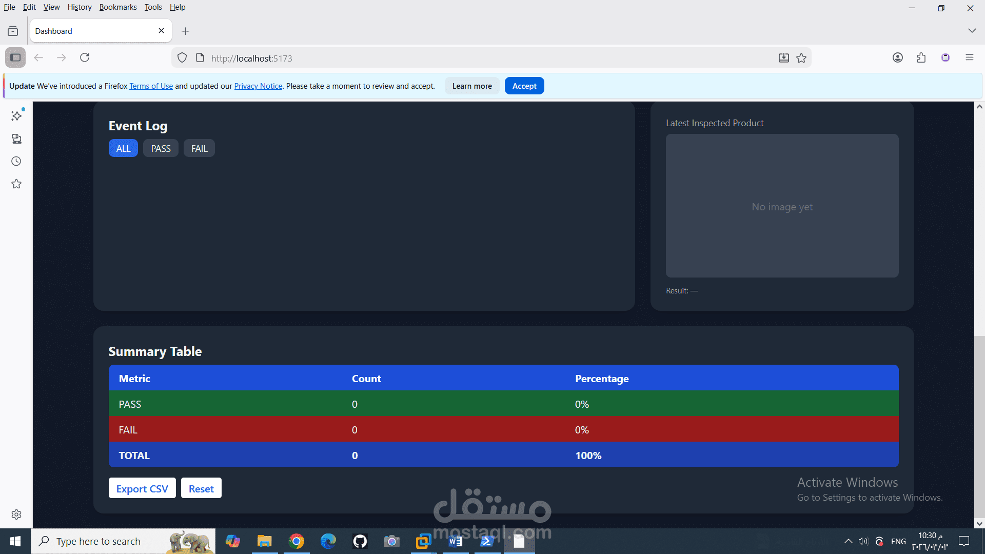Bookmark this page with star icon

click(801, 58)
